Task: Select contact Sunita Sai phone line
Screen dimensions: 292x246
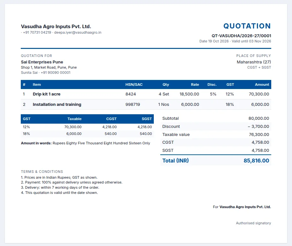Action: pyautogui.click(x=46, y=73)
